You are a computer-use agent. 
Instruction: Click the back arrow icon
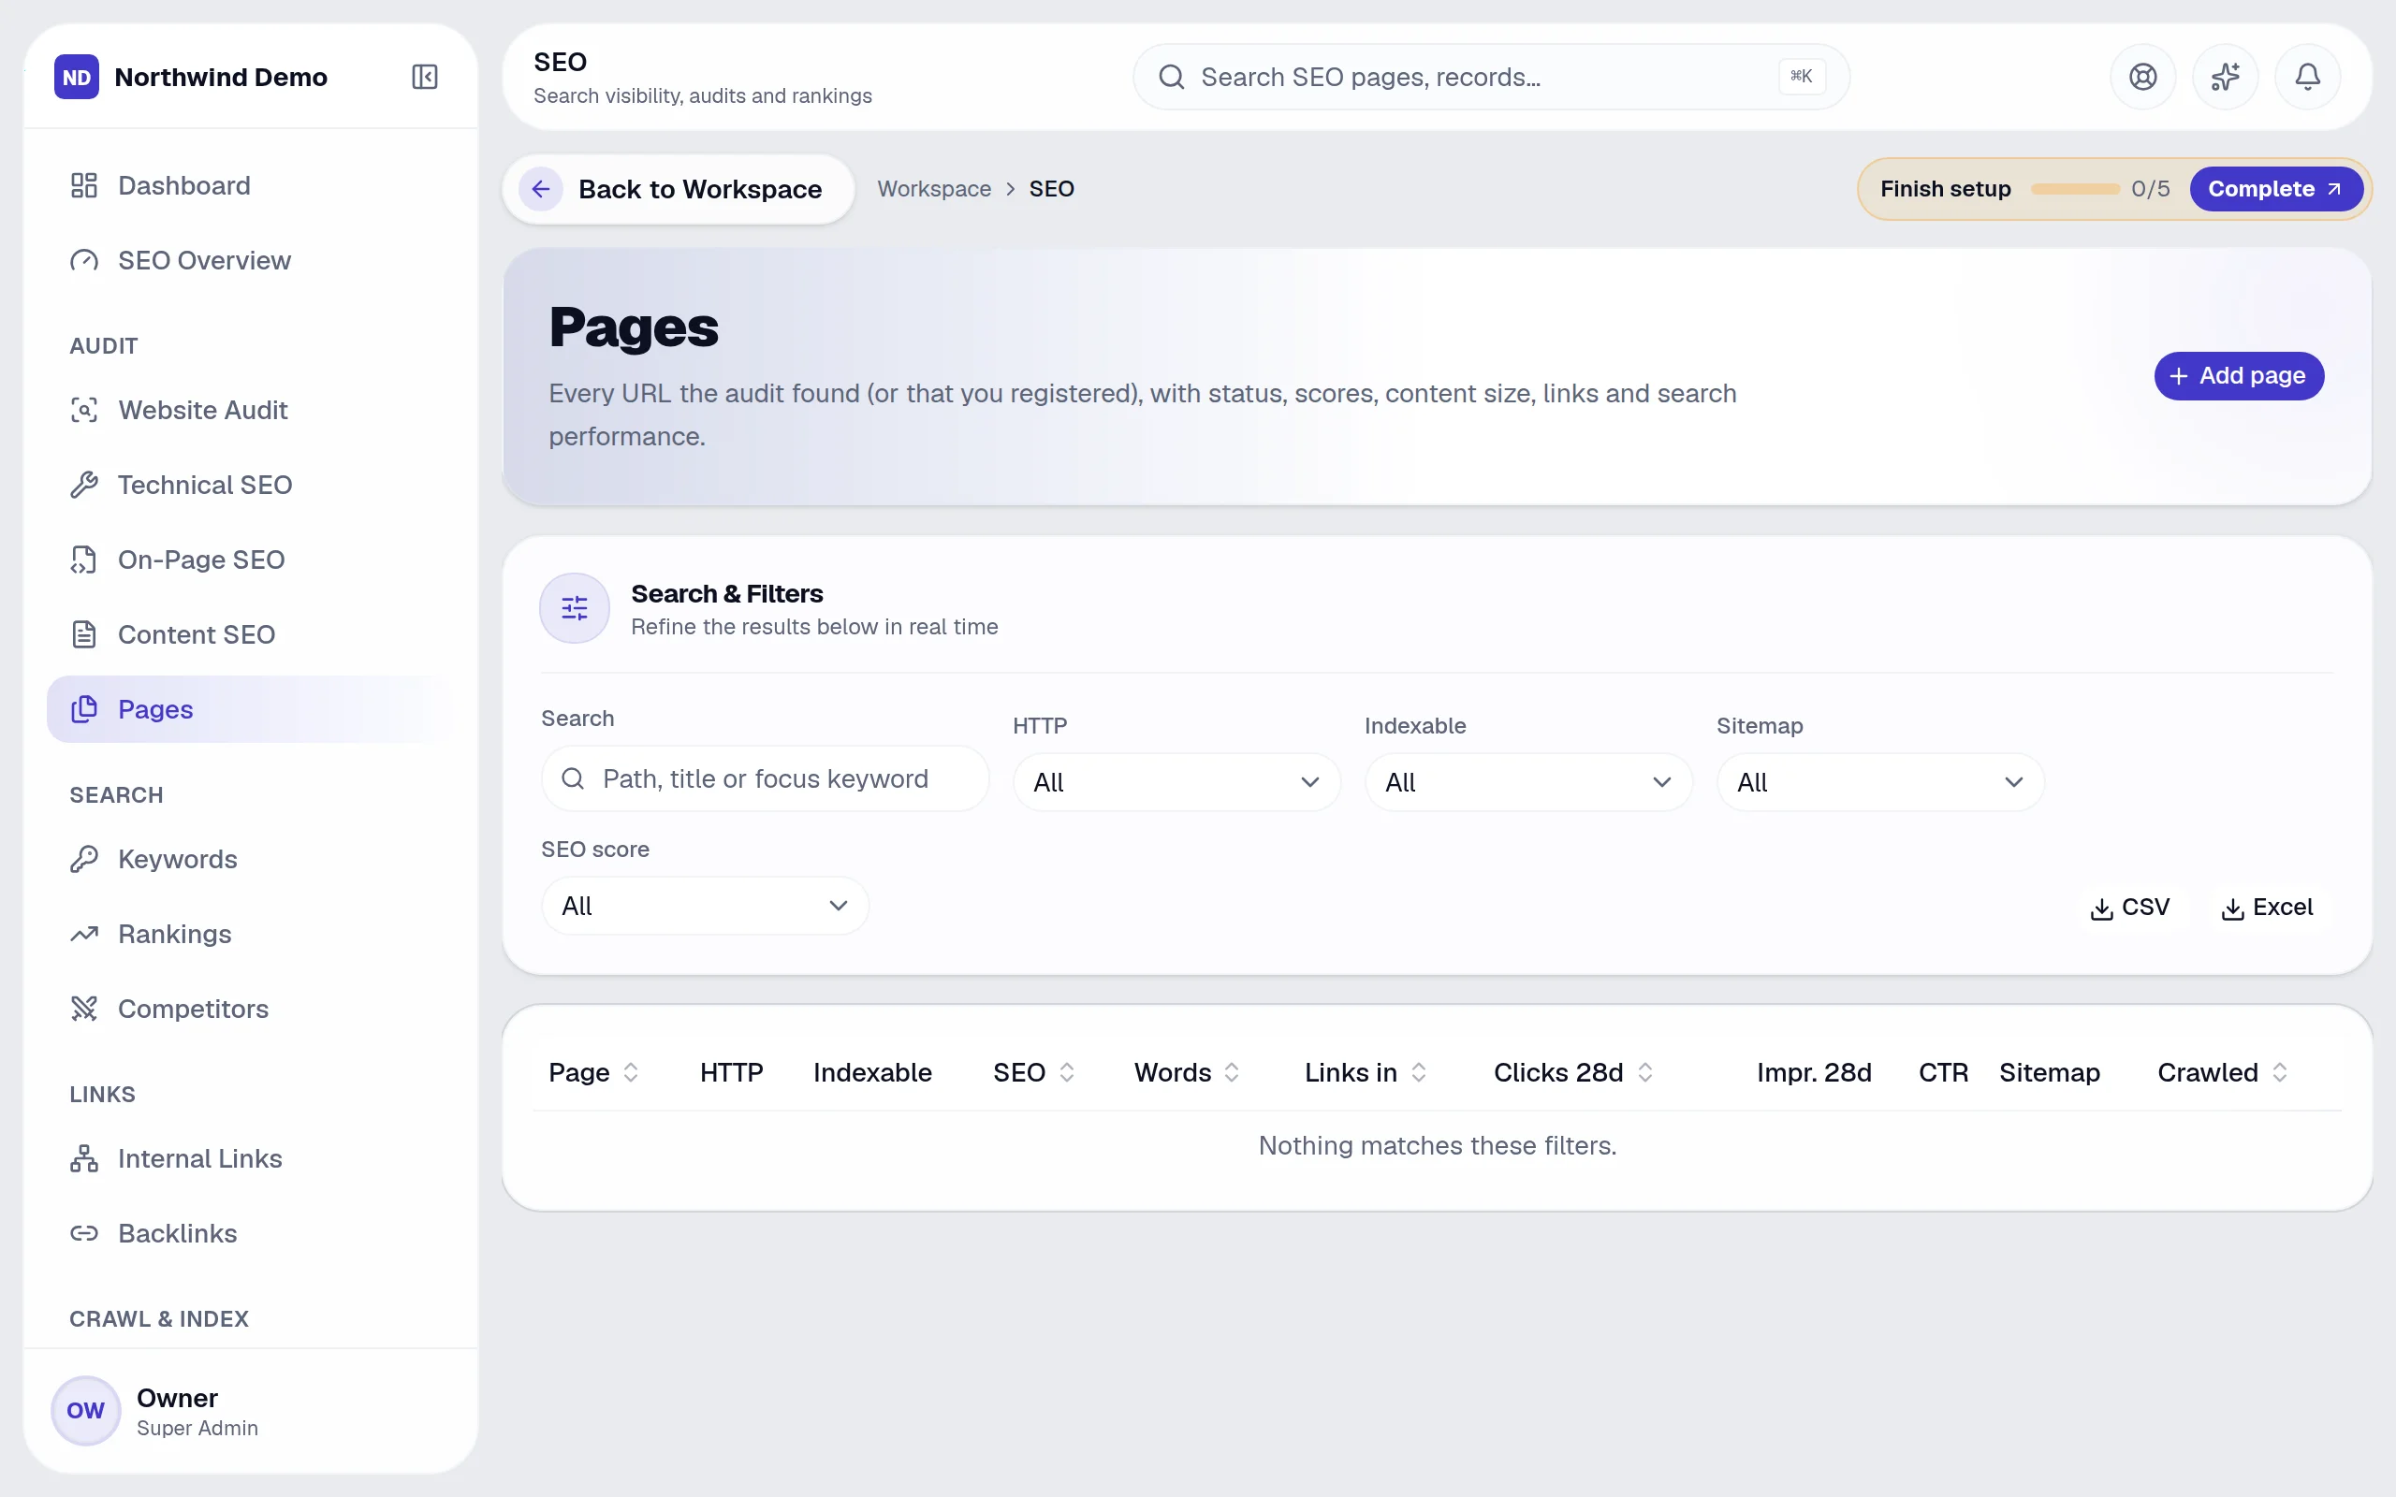541,188
